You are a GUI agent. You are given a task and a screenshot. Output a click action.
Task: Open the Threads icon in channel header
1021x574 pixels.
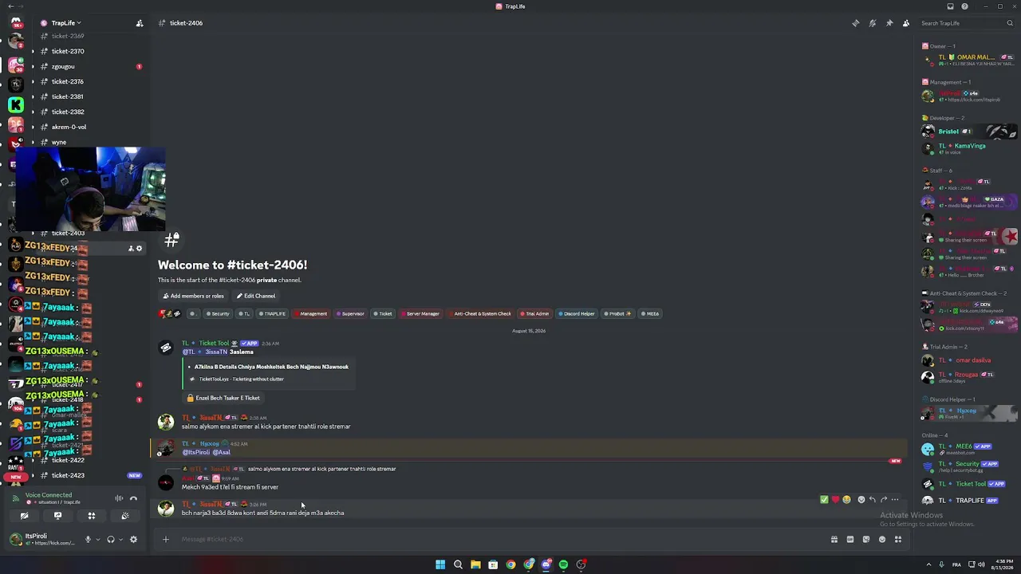(856, 23)
